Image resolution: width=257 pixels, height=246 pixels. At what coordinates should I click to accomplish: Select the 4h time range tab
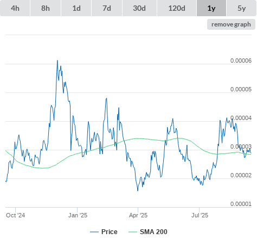point(15,8)
